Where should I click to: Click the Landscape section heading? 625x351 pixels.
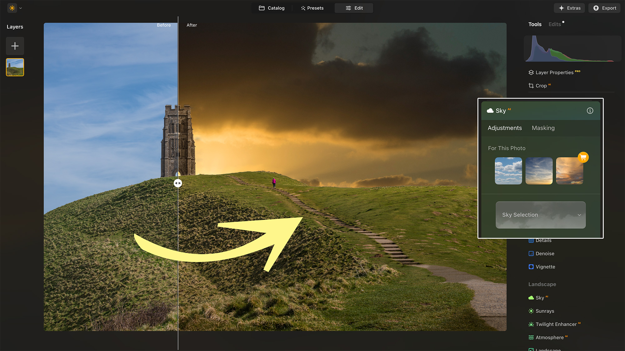click(x=542, y=284)
